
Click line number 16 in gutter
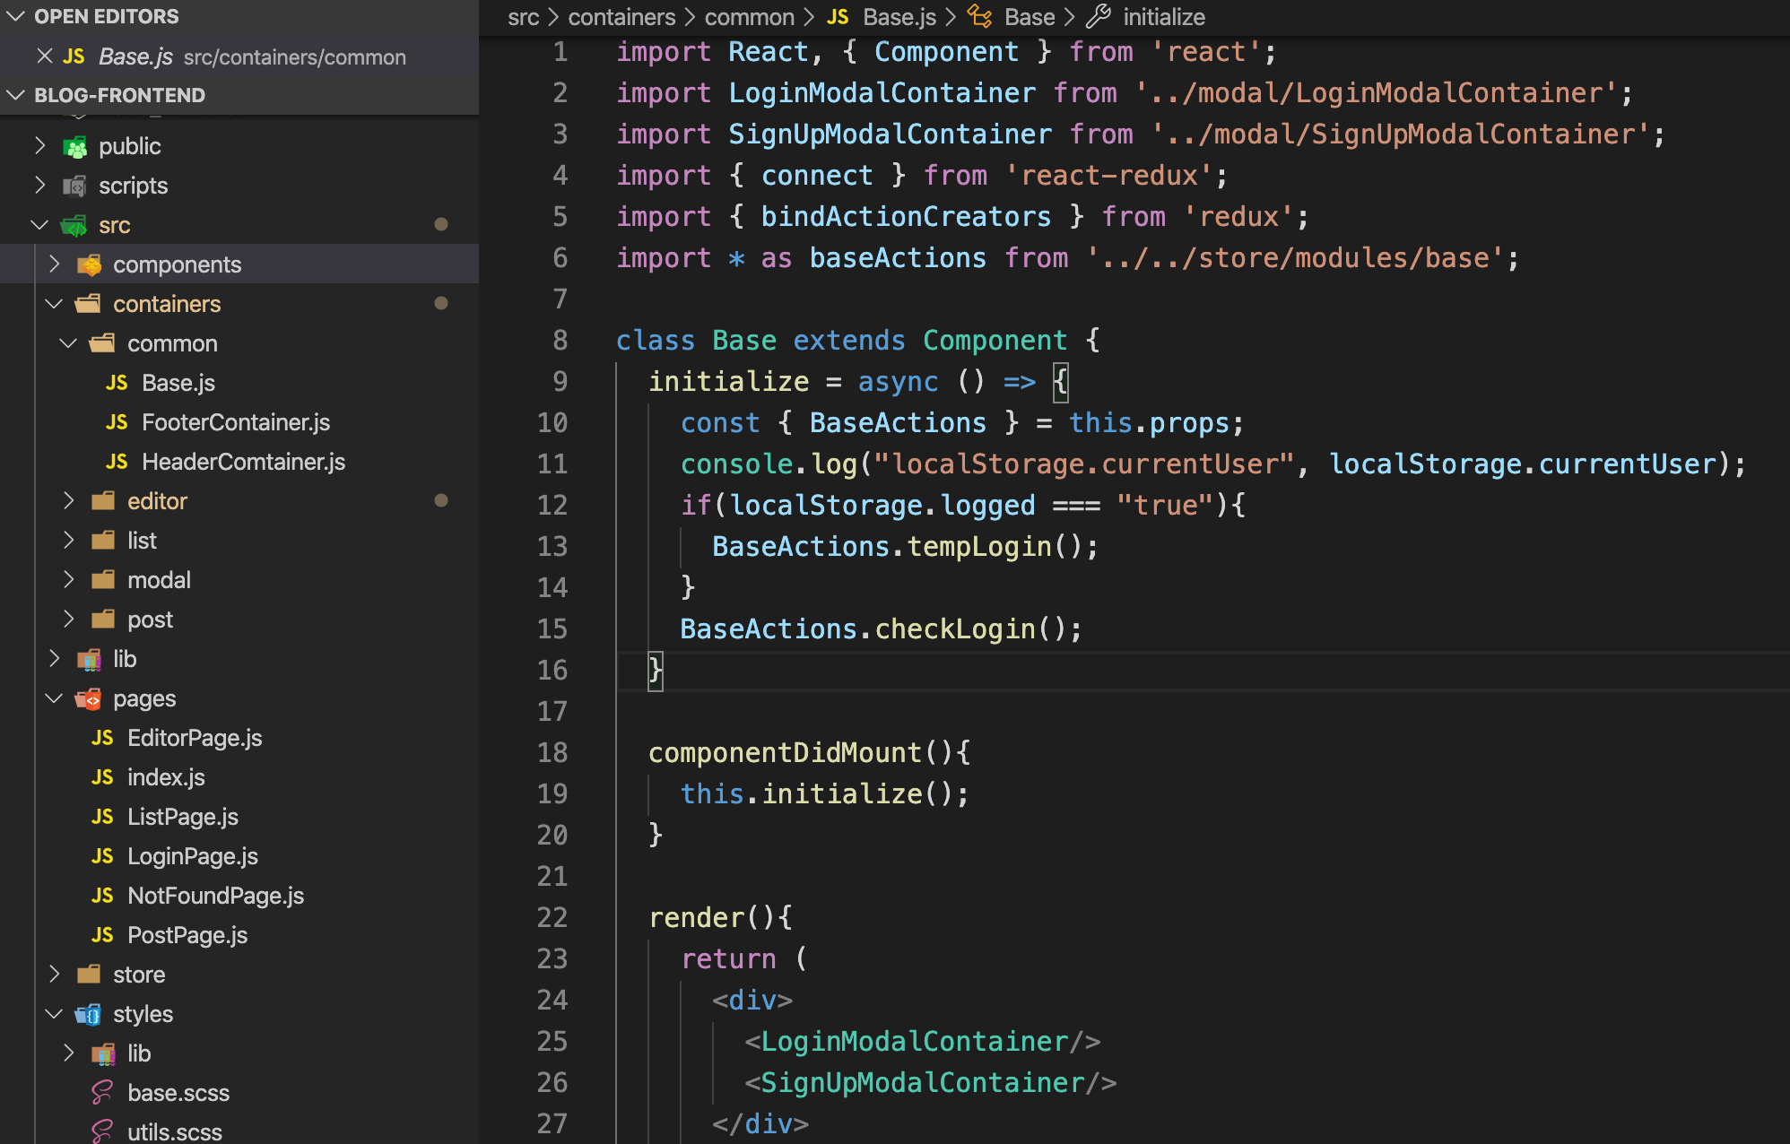(x=552, y=670)
